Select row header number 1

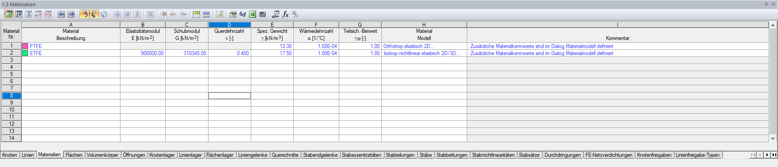point(12,46)
